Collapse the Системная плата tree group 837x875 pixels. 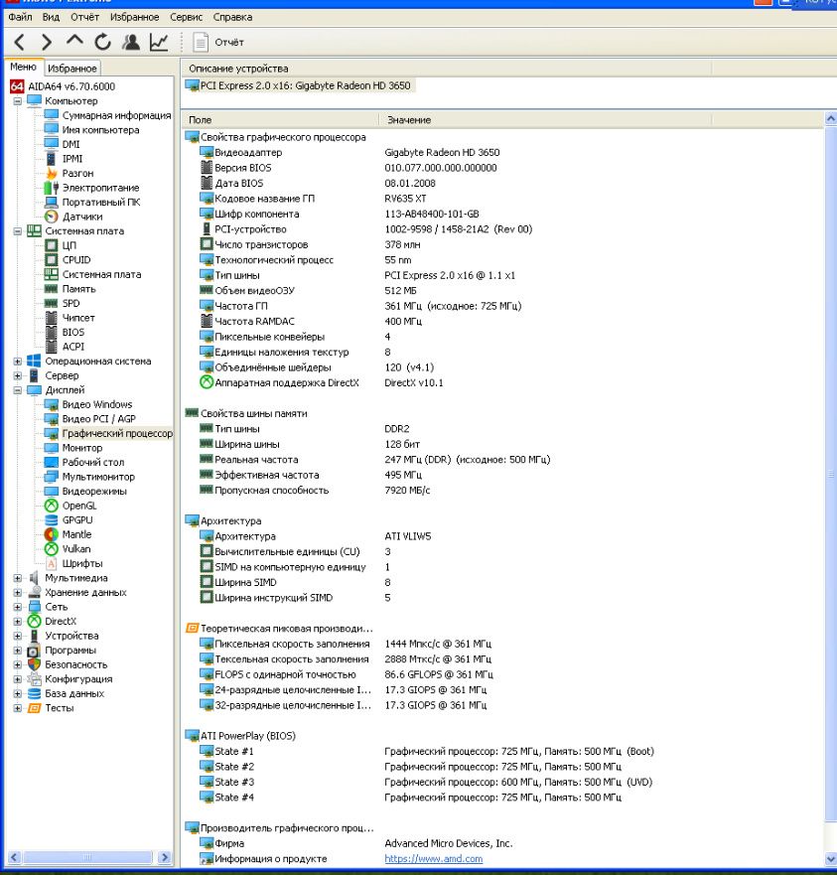(x=17, y=231)
